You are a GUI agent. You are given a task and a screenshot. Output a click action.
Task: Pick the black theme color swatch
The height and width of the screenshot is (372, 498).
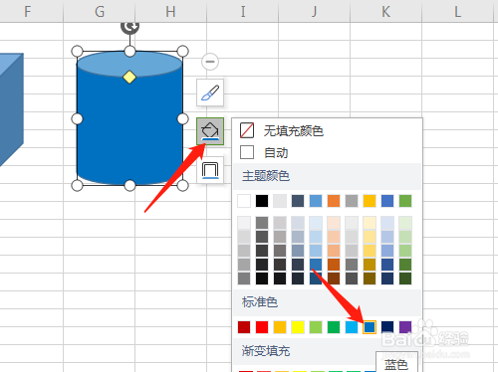(262, 201)
